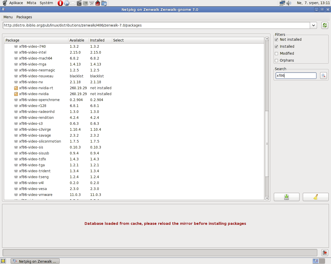Open the Packages menu

(24, 17)
